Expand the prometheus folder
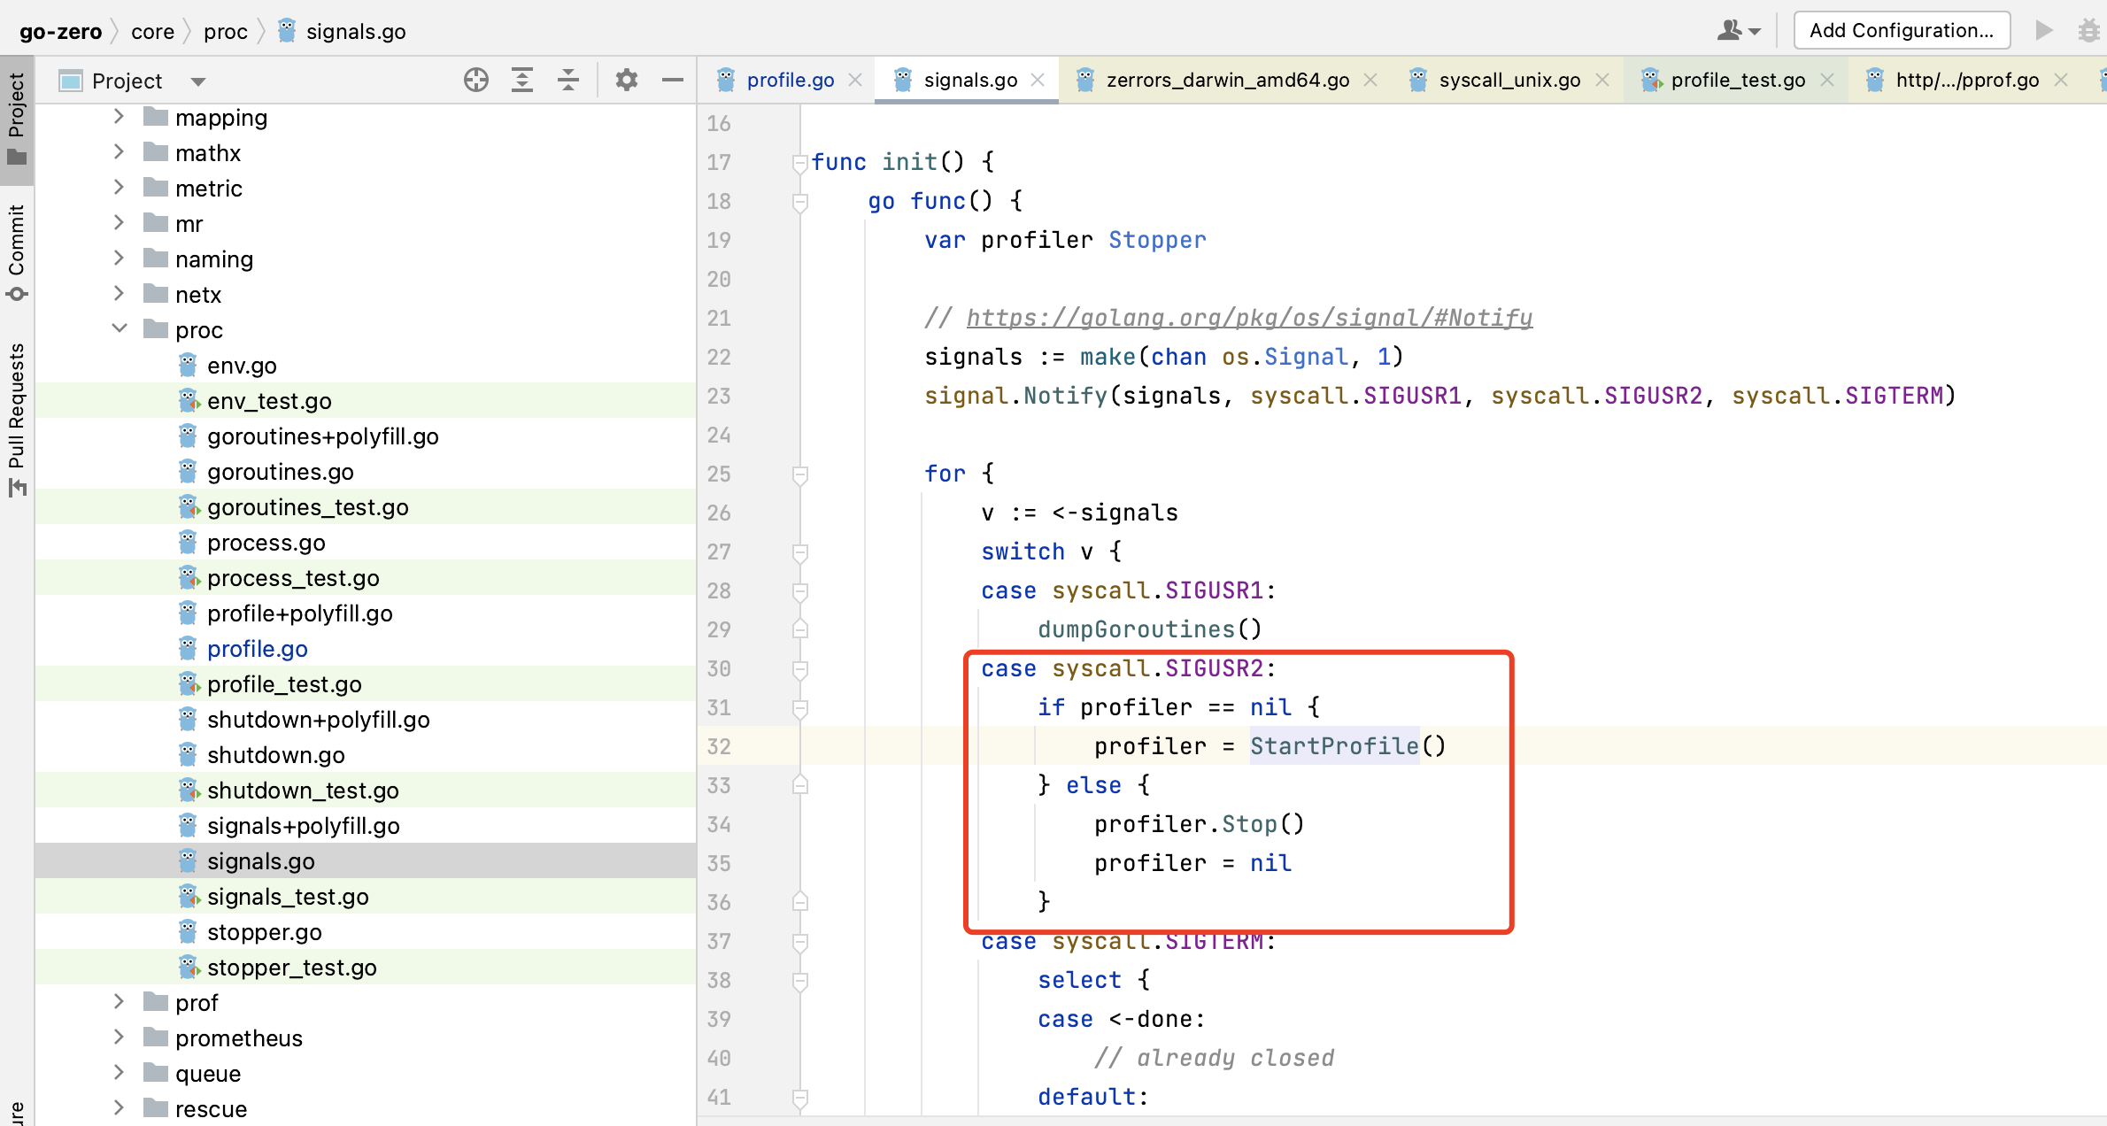Screen dimensions: 2107x1126 119,1037
